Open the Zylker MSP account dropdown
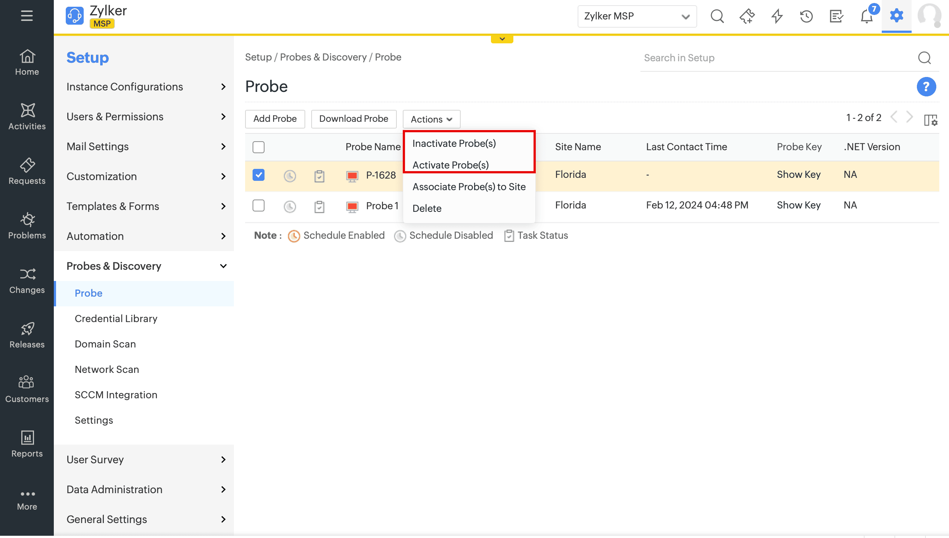949x538 pixels. pyautogui.click(x=637, y=16)
